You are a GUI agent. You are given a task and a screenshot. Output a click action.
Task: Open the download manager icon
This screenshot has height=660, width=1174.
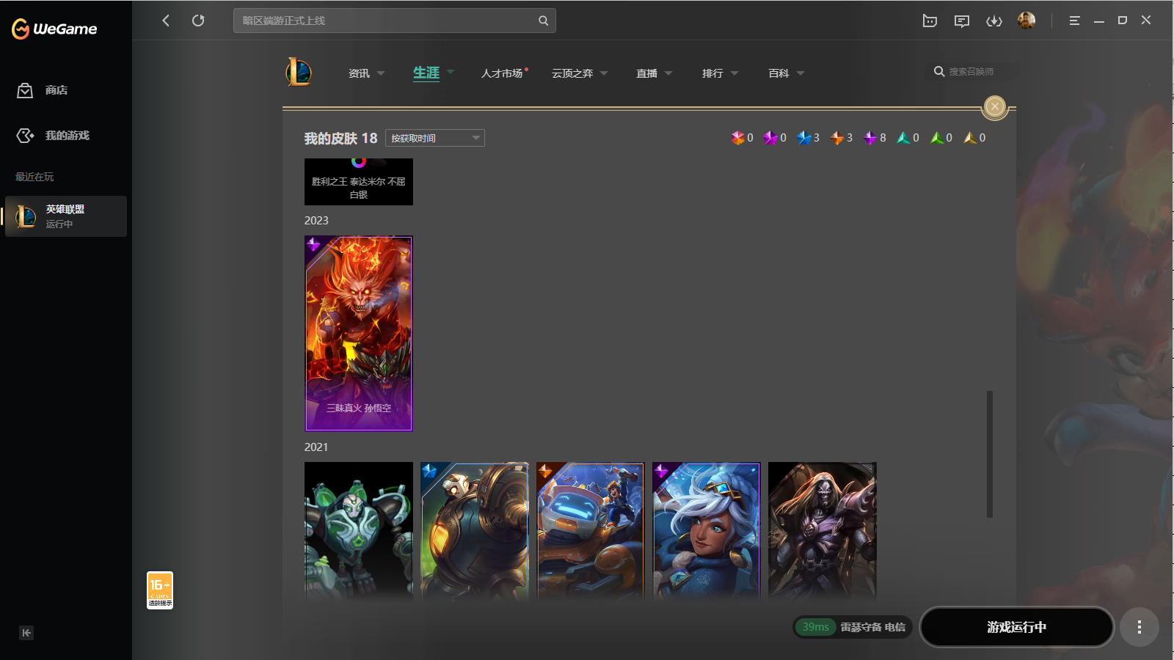tap(994, 21)
